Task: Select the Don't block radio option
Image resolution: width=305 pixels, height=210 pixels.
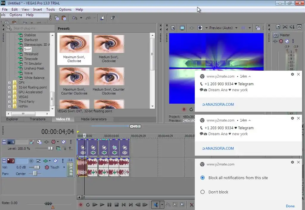Action: (x=203, y=192)
